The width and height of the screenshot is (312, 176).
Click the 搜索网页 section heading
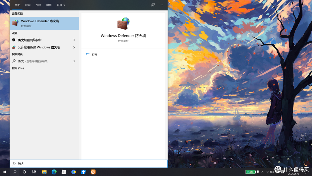pyautogui.click(x=17, y=54)
